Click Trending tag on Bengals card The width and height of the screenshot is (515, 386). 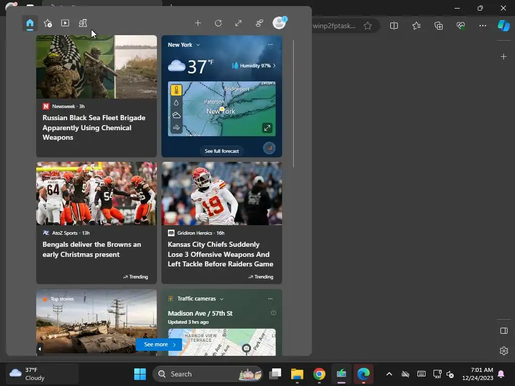(135, 277)
